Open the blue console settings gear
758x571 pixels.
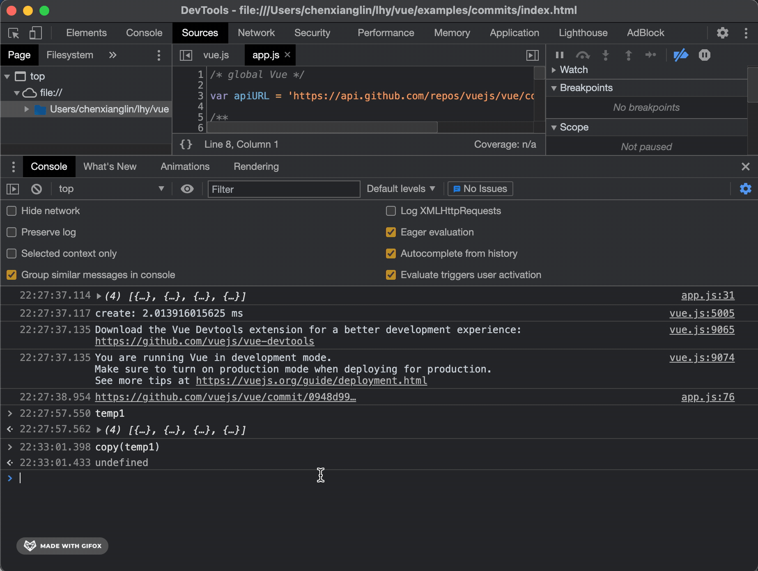pyautogui.click(x=745, y=189)
